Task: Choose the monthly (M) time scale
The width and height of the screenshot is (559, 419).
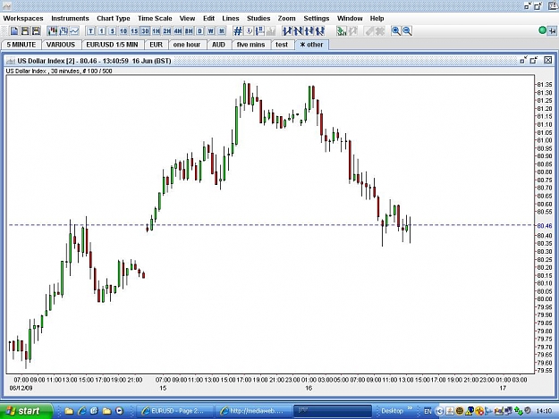Action: pos(222,31)
